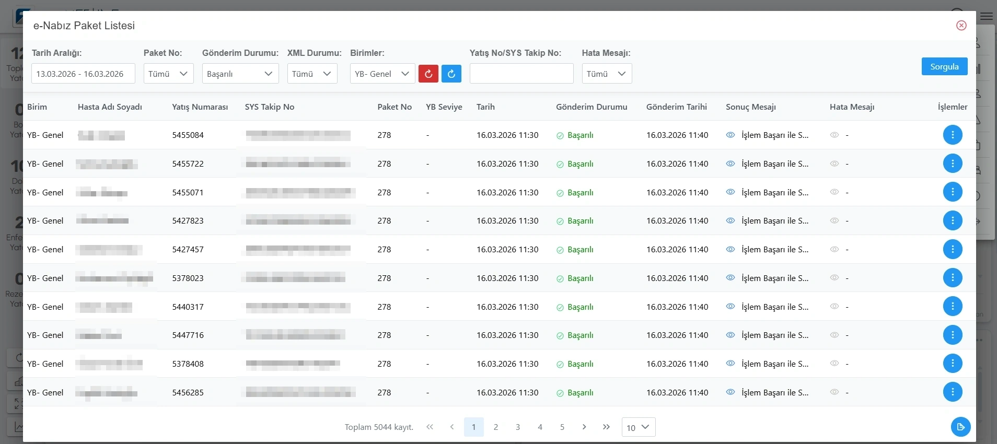Image resolution: width=997 pixels, height=444 pixels.
Task: Go to page 3 of results
Action: coord(518,427)
